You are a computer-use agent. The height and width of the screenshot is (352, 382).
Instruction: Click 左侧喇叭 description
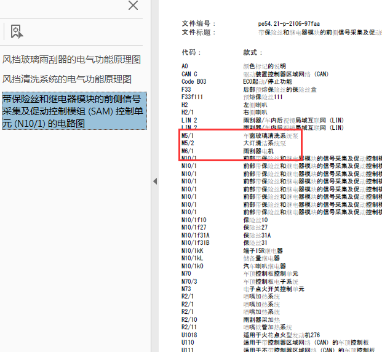(x=255, y=105)
